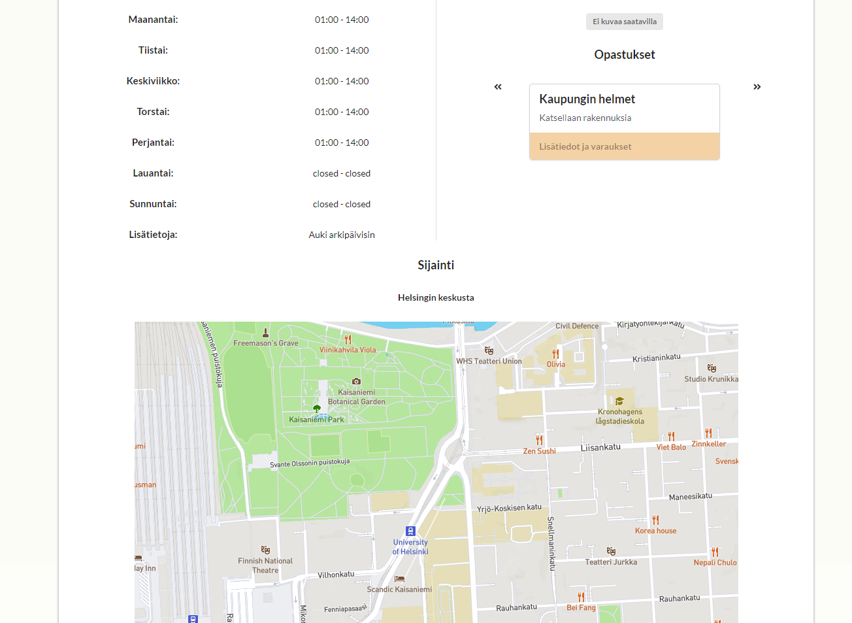This screenshot has height=623, width=852.
Task: Select the Yrjö-Koskisen katu street label
Action: [509, 508]
